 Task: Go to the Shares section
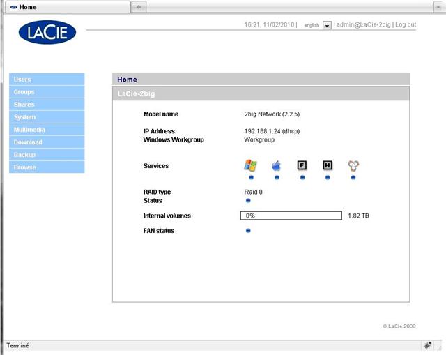47,105
